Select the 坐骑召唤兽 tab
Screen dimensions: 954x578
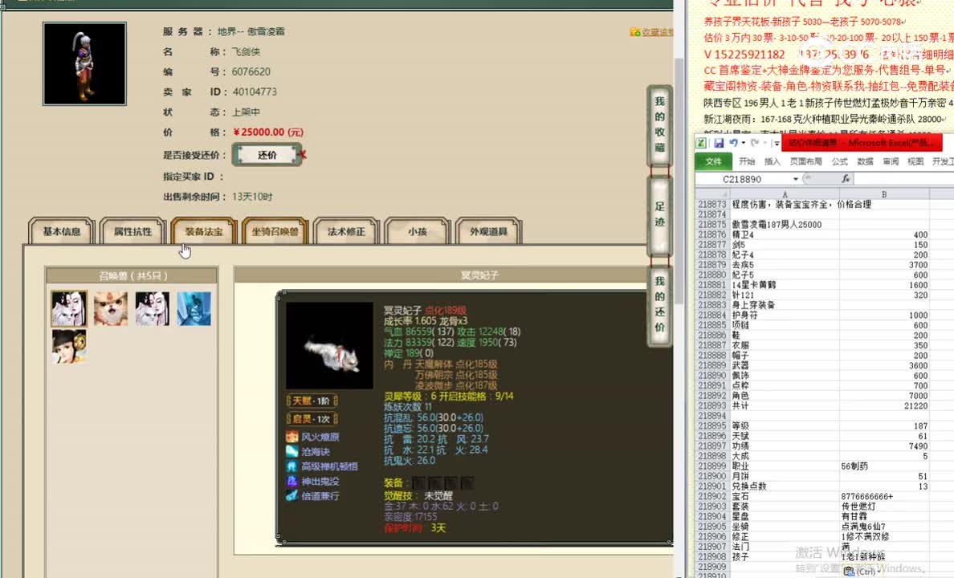pyautogui.click(x=275, y=232)
